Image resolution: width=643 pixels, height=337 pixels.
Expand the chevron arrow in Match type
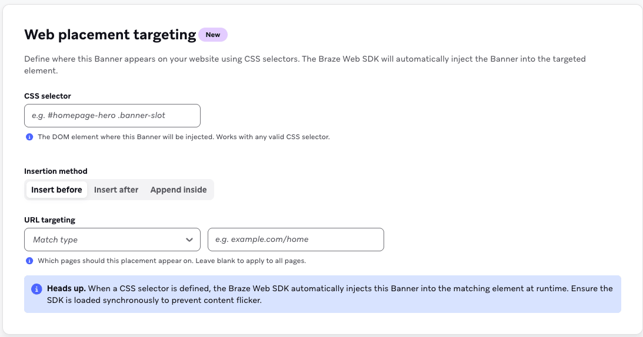[x=189, y=240]
